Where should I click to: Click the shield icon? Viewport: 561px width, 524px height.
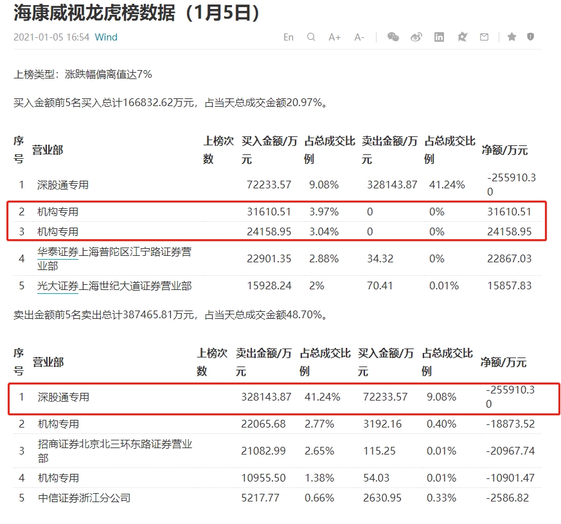coord(530,37)
